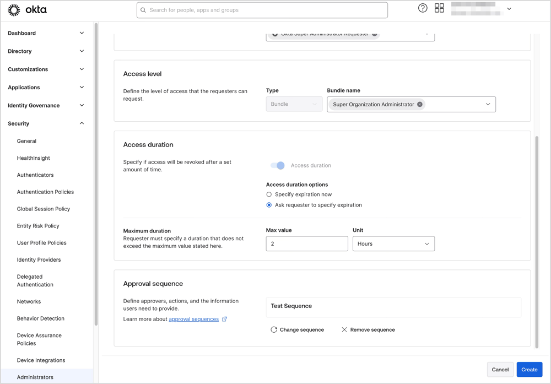Open Authenticators page
551x384 pixels.
35,175
